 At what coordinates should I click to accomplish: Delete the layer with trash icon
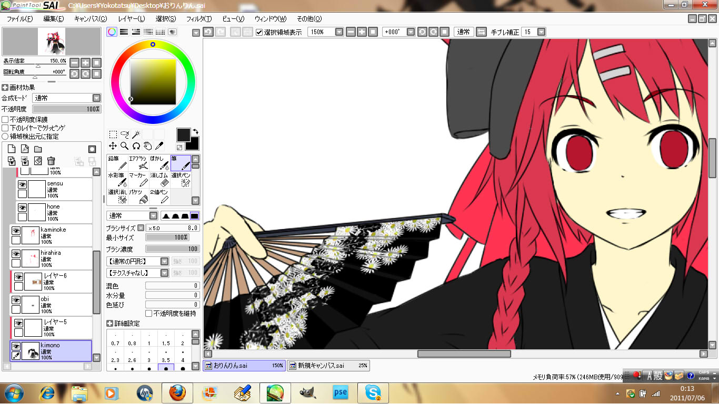point(51,161)
